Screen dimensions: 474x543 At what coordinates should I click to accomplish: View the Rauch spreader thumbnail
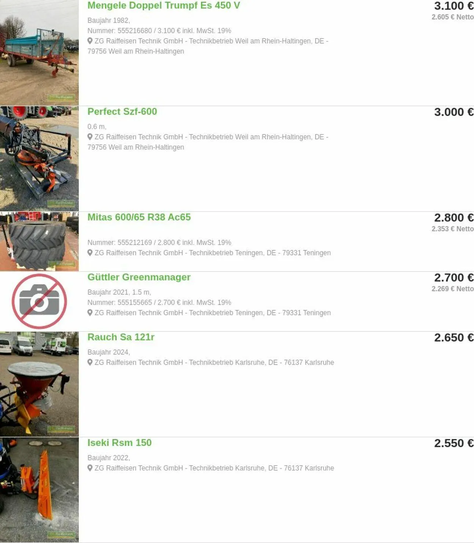pyautogui.click(x=39, y=384)
